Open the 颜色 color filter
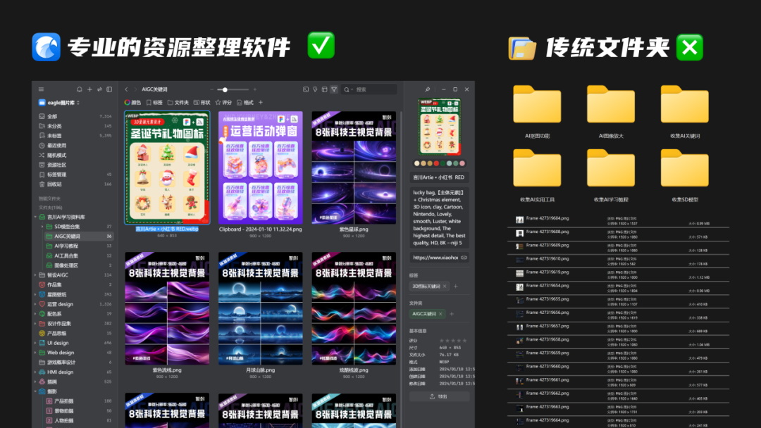 [132, 102]
